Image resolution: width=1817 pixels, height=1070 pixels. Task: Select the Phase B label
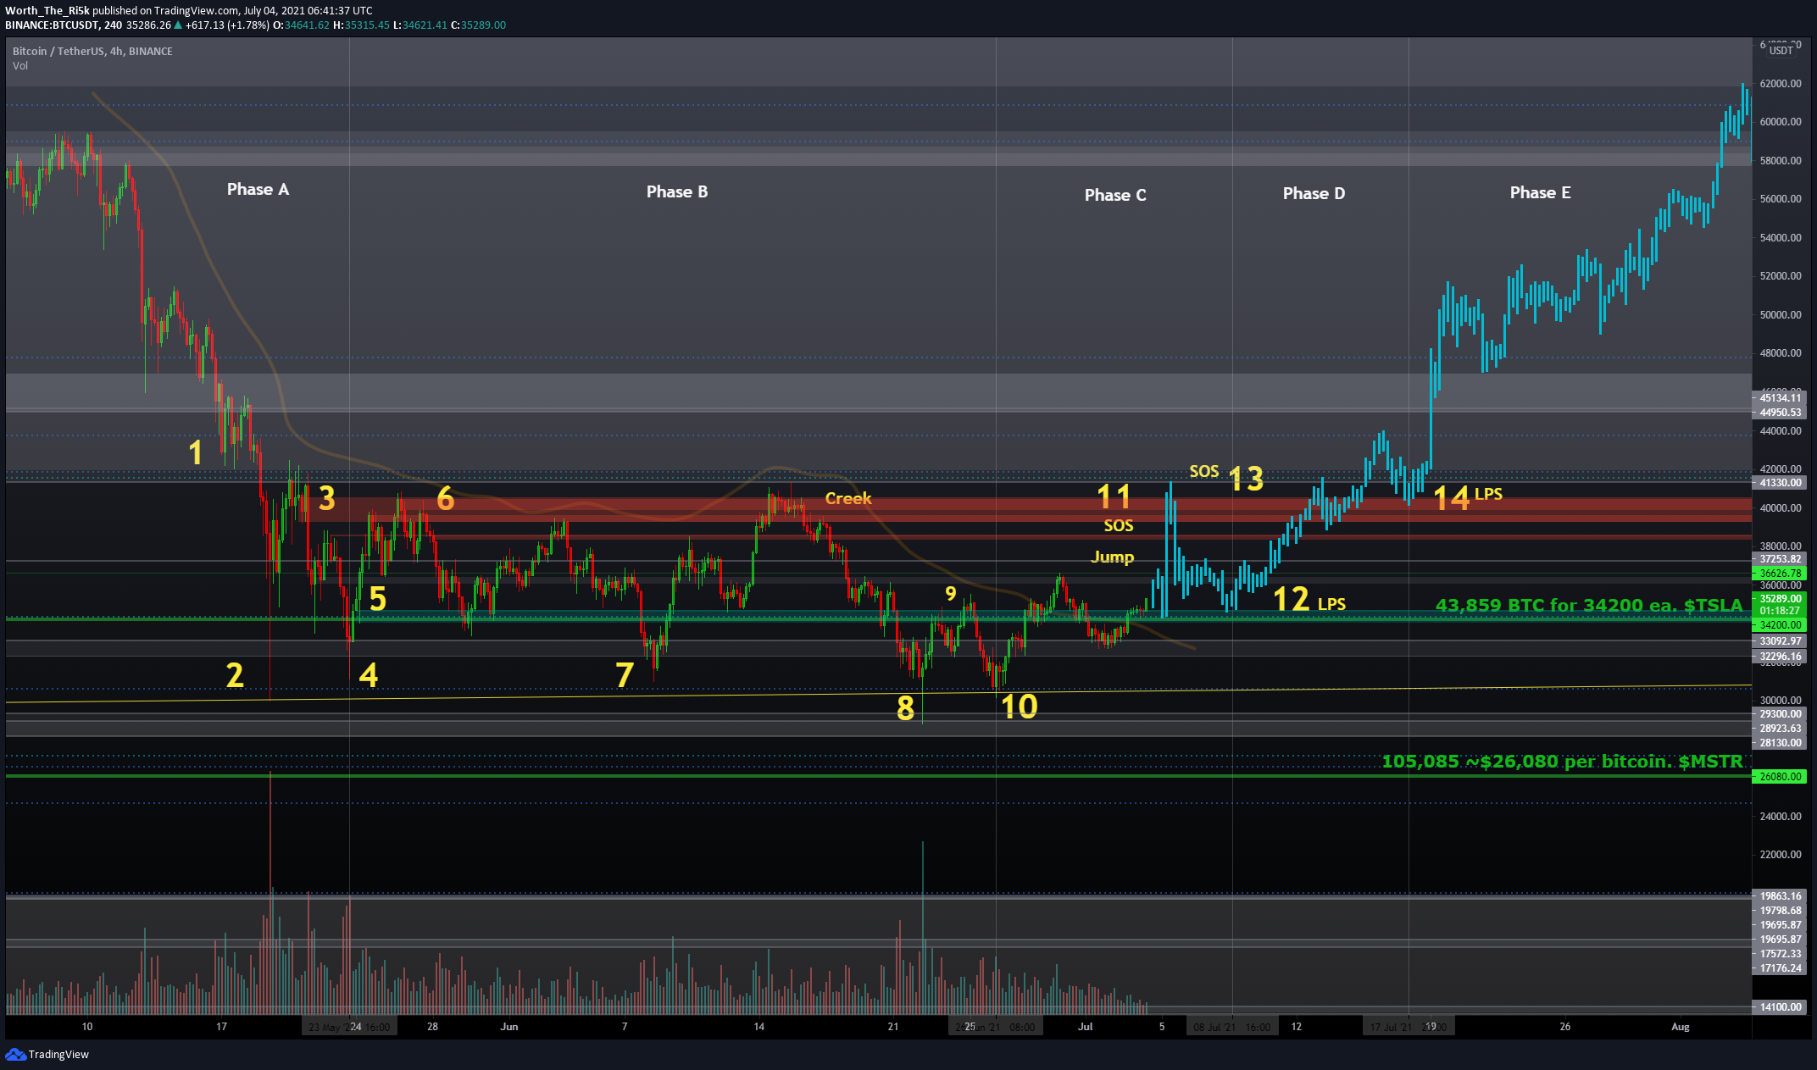(x=676, y=191)
